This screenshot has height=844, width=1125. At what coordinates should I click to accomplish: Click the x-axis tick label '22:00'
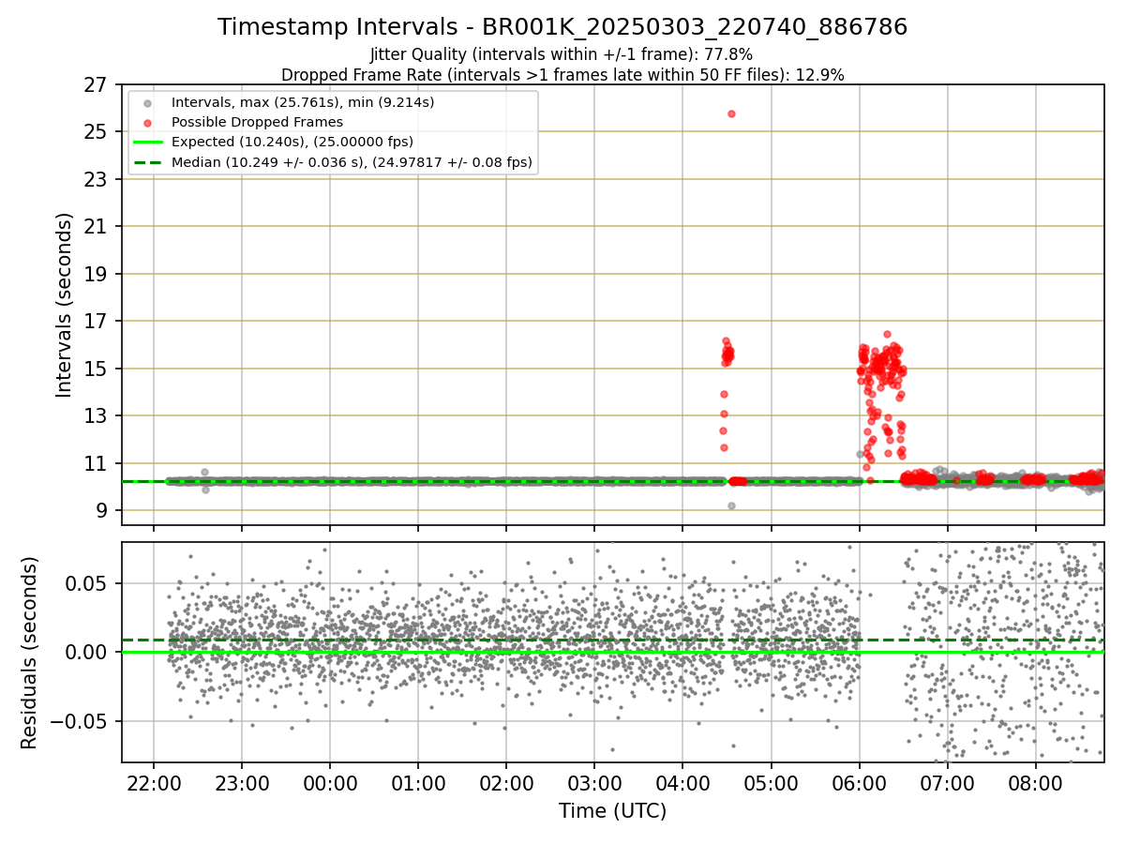[x=154, y=782]
